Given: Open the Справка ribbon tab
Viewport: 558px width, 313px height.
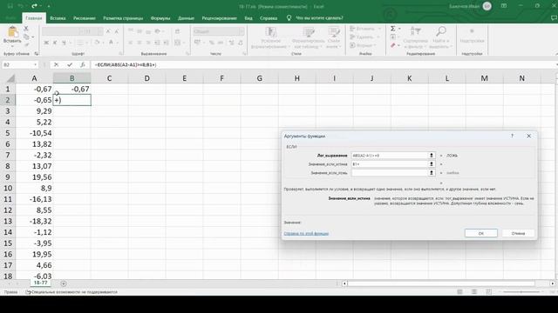Looking at the screenshot, I should coord(269,18).
